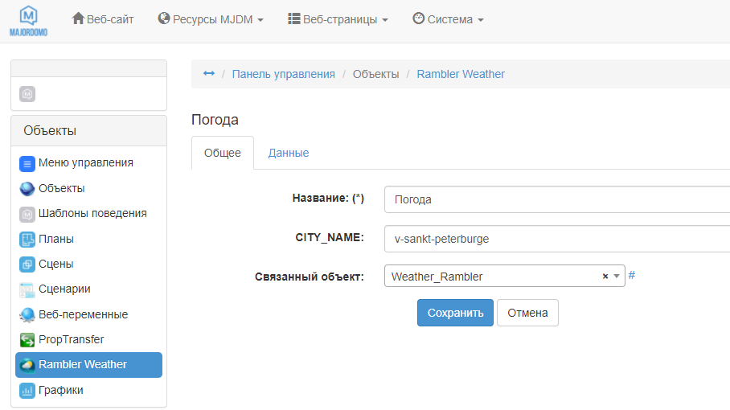The width and height of the screenshot is (730, 410).
Task: Open the Шаблоны поведения icon
Action: tap(27, 214)
